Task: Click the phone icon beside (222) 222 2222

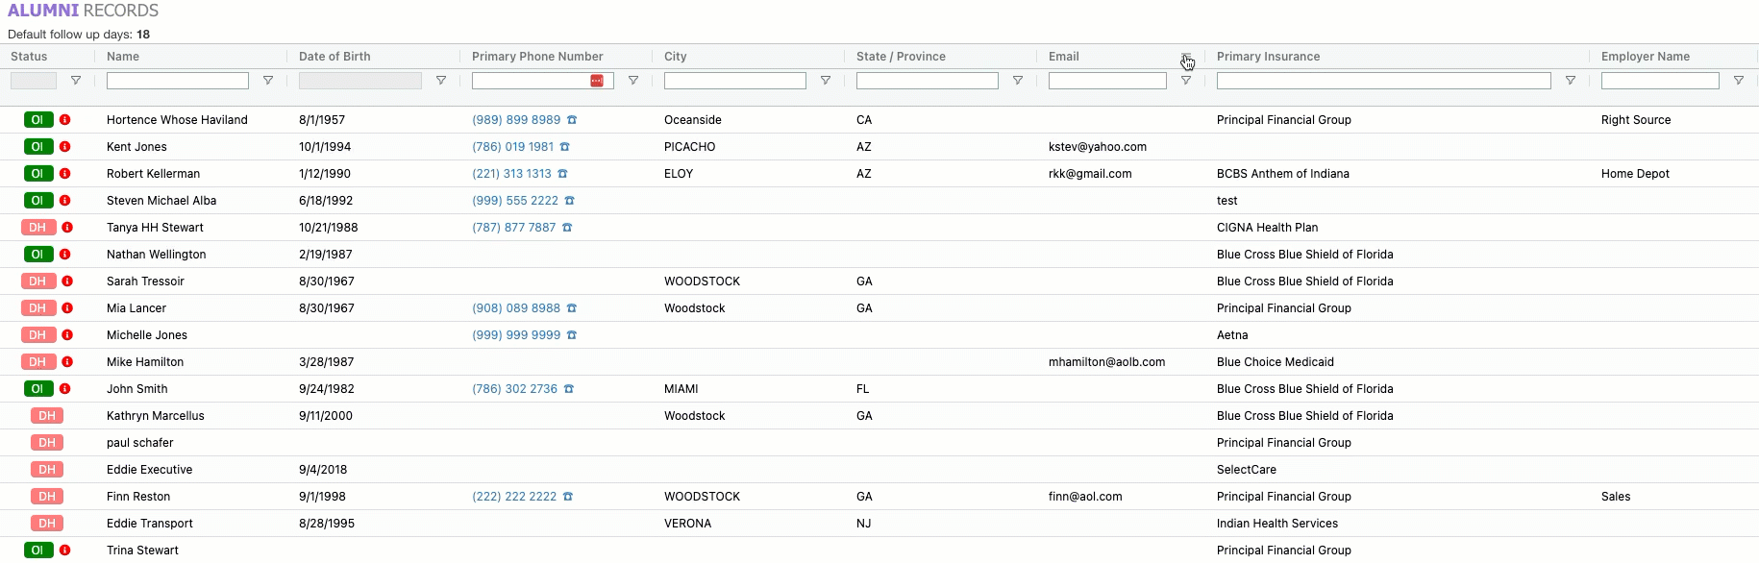Action: [568, 497]
